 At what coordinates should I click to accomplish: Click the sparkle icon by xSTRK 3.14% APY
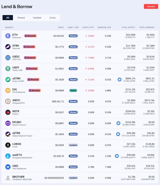86,80
